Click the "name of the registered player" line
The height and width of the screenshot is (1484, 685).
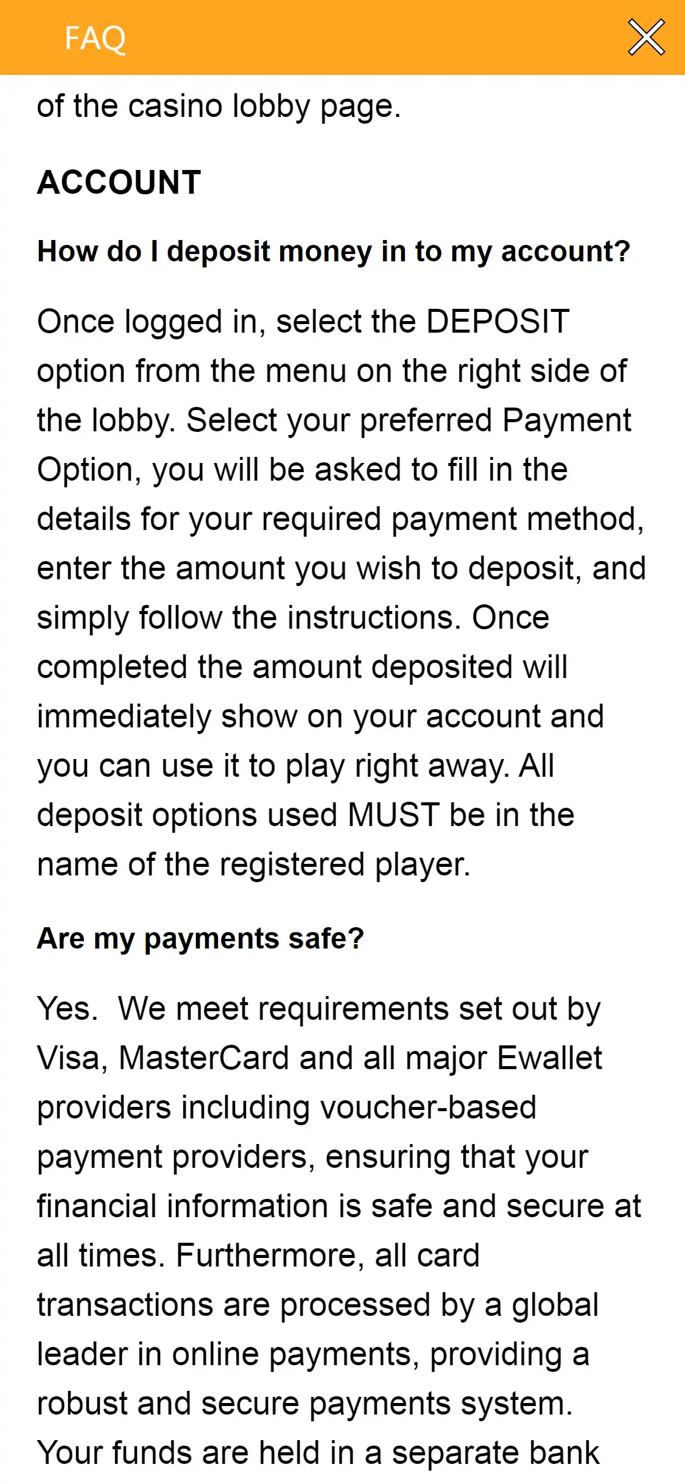point(253,864)
